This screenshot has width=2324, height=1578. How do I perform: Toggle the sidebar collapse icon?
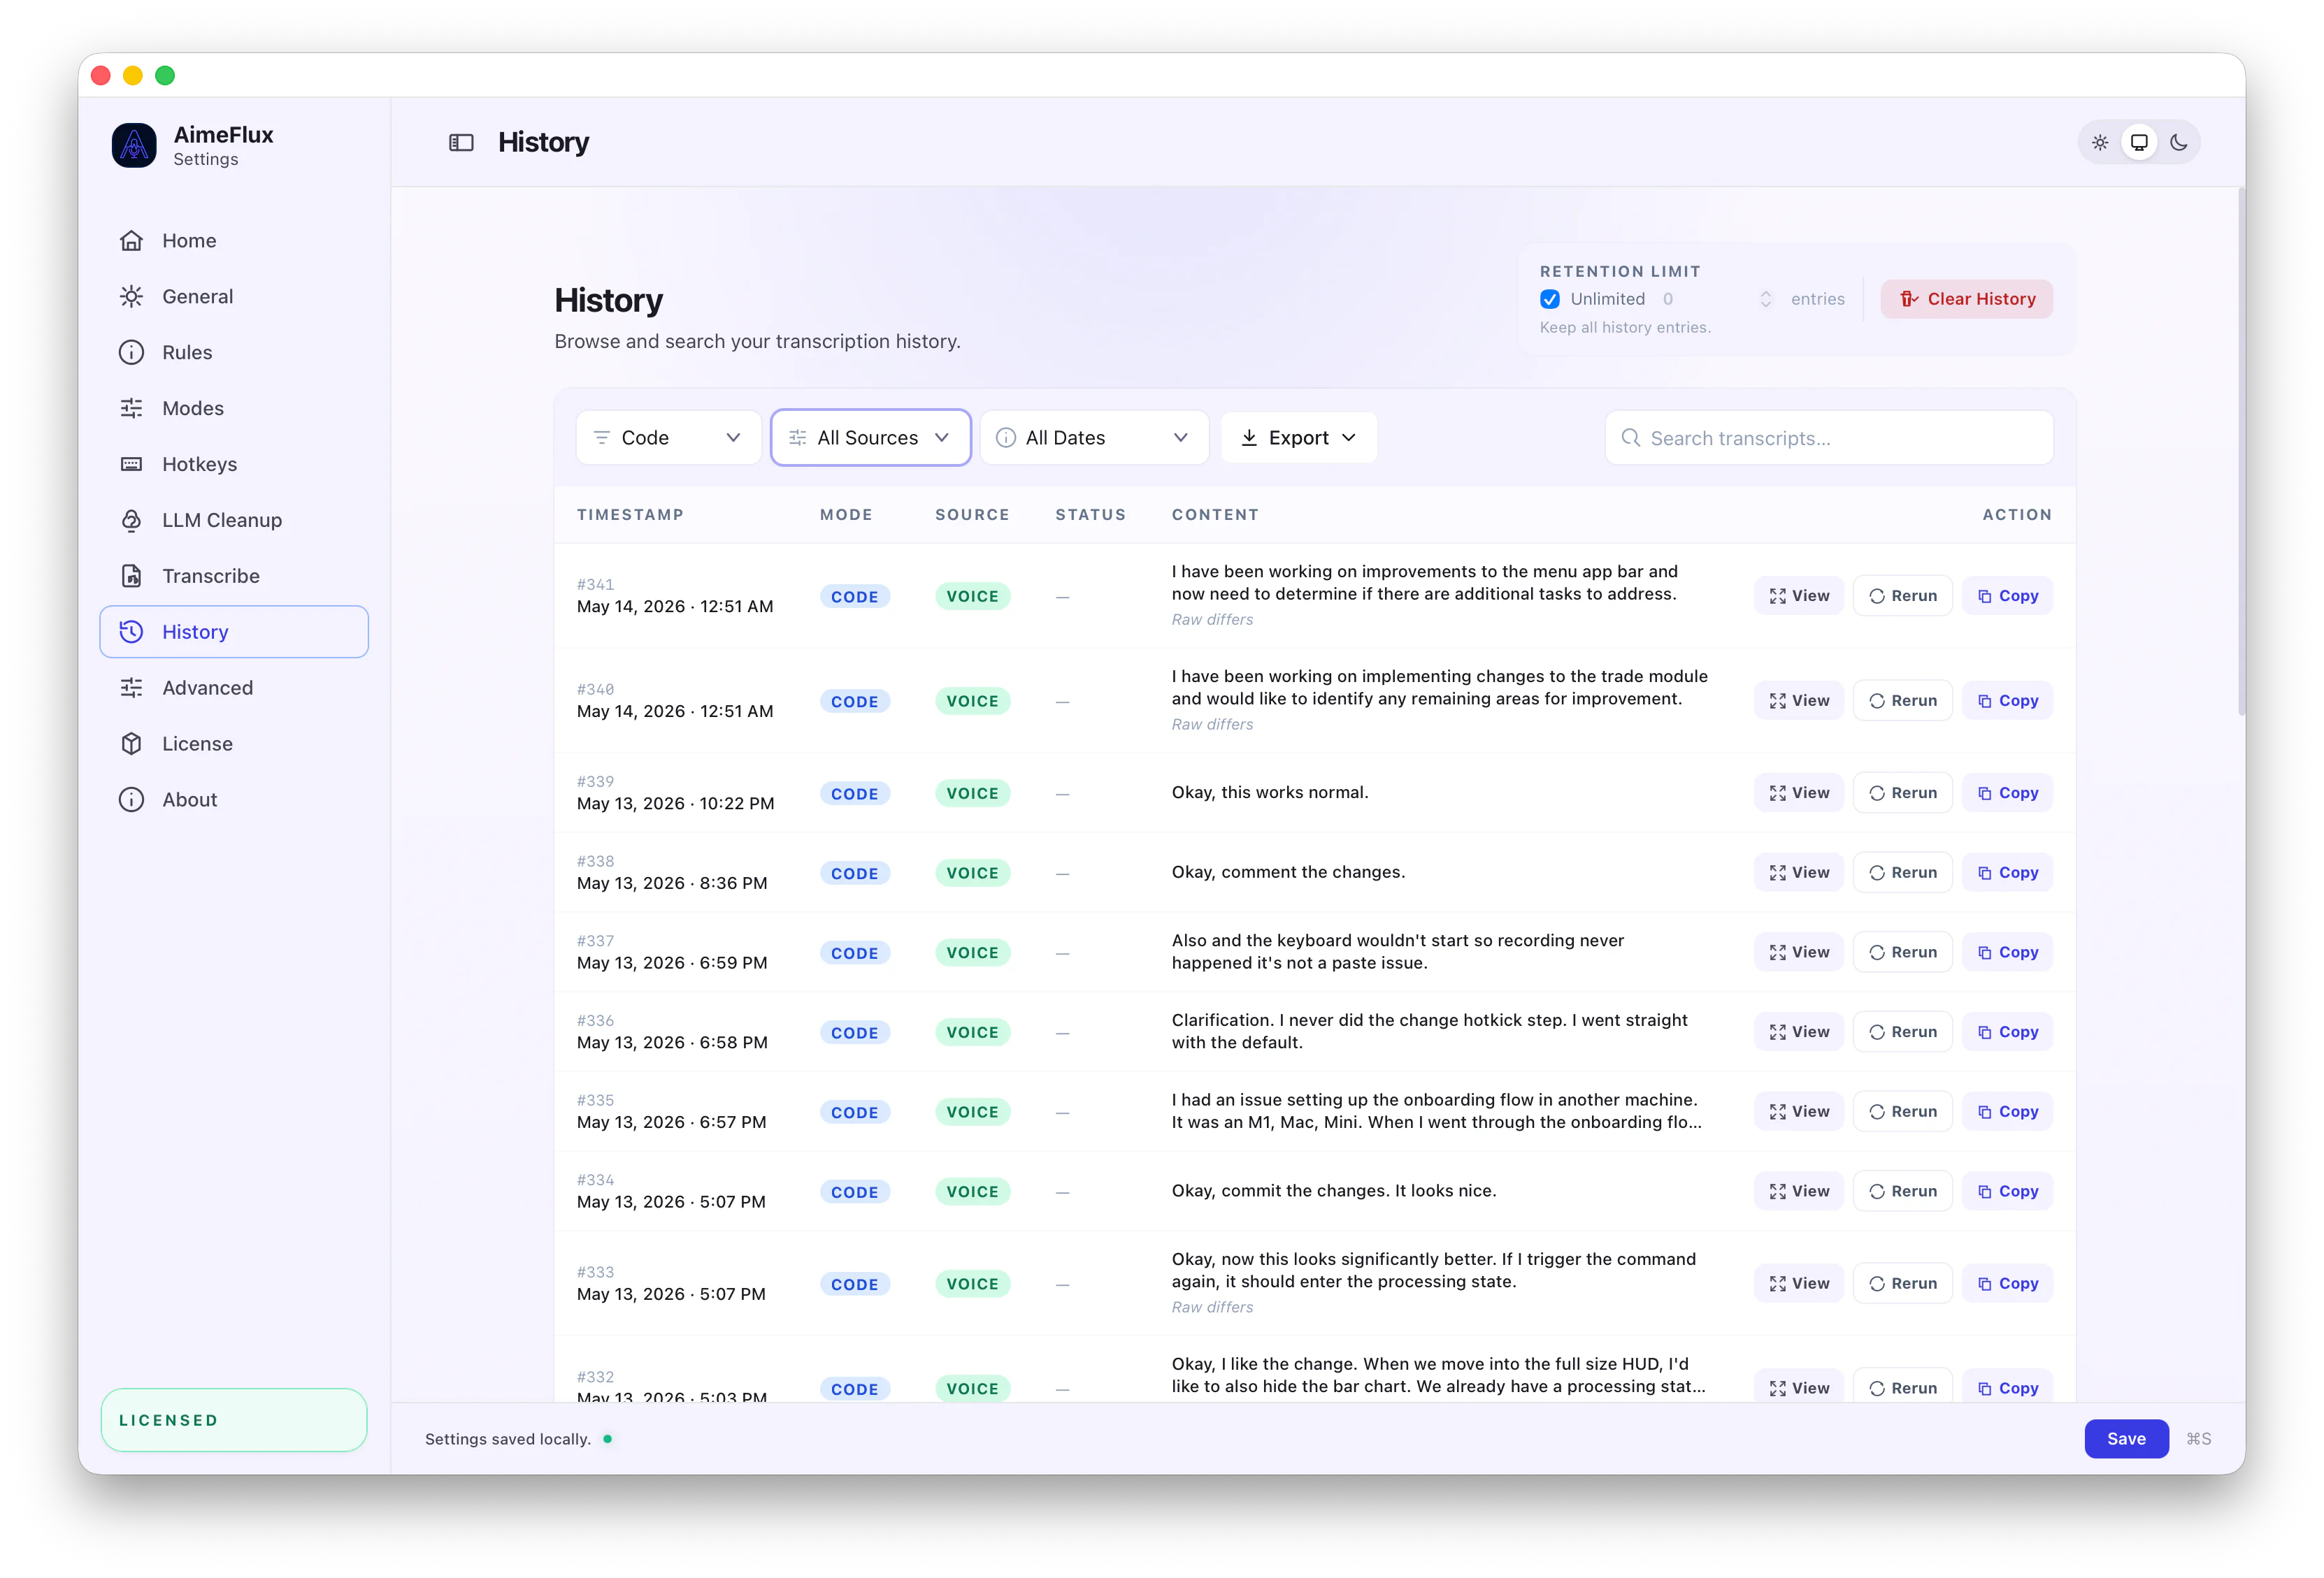pos(461,143)
